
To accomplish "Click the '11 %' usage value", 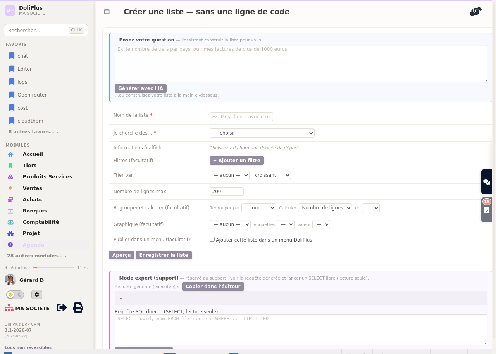I will (82, 268).
